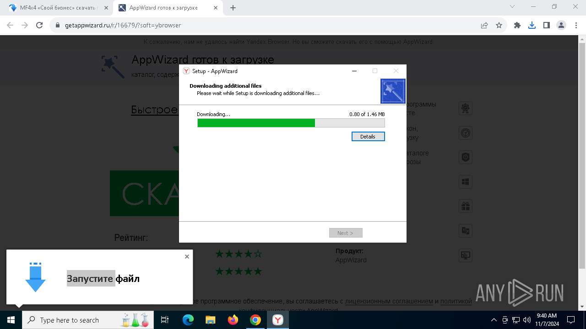The height and width of the screenshot is (329, 586).
Task: Expand the tab search chevron
Action: pos(513,6)
